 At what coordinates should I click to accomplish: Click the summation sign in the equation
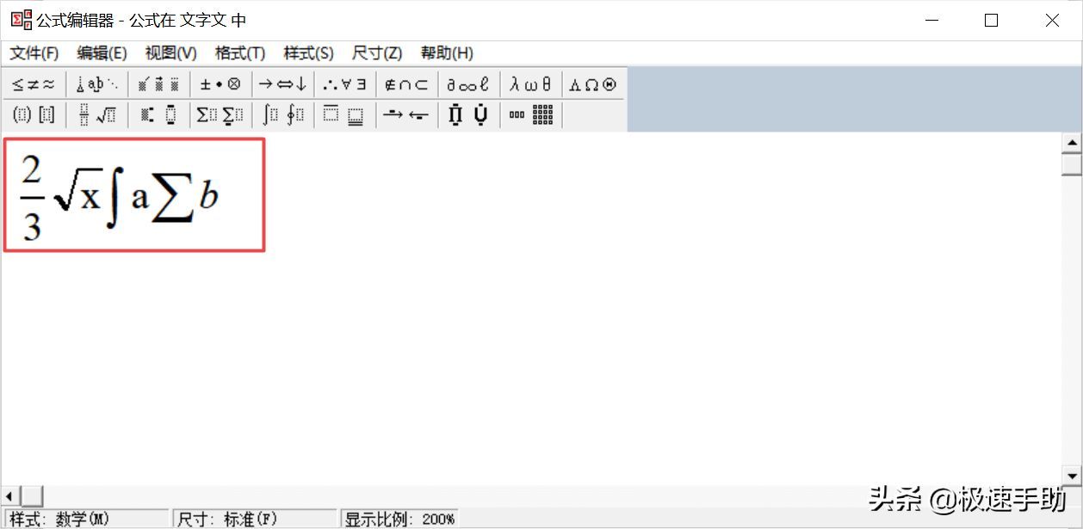[x=172, y=199]
